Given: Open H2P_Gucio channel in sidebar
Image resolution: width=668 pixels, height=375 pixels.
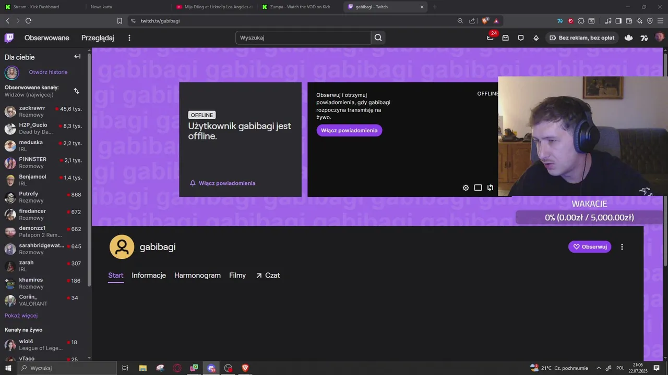Looking at the screenshot, I should coord(44,129).
